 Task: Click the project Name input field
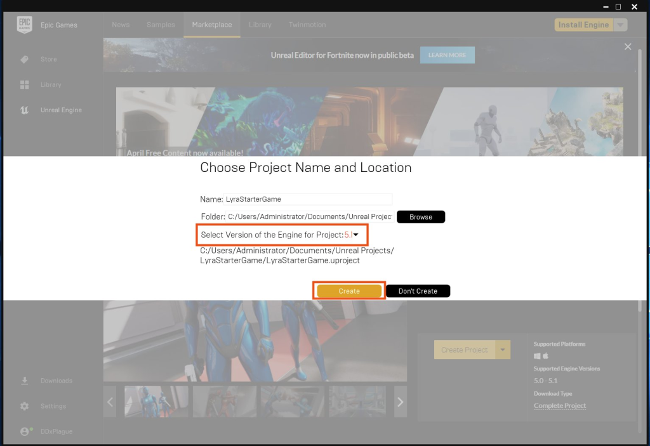click(x=308, y=199)
